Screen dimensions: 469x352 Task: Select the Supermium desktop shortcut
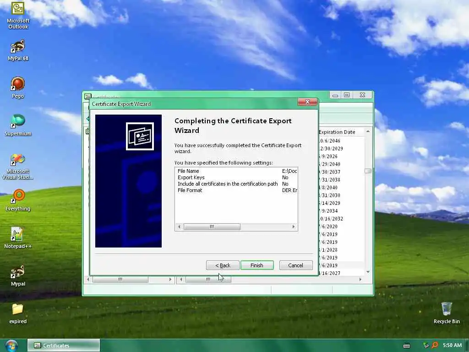18,125
